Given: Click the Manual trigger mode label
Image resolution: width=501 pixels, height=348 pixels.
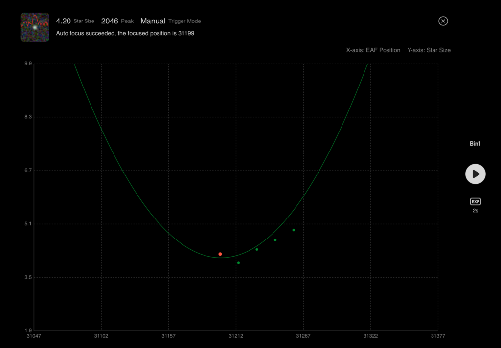Looking at the screenshot, I should click(x=153, y=21).
